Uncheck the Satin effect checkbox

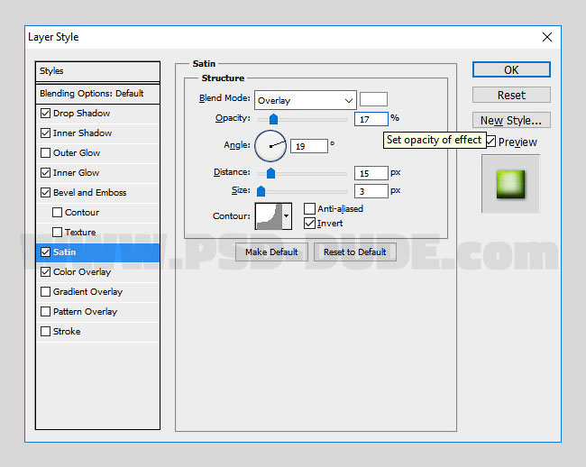pyautogui.click(x=45, y=252)
